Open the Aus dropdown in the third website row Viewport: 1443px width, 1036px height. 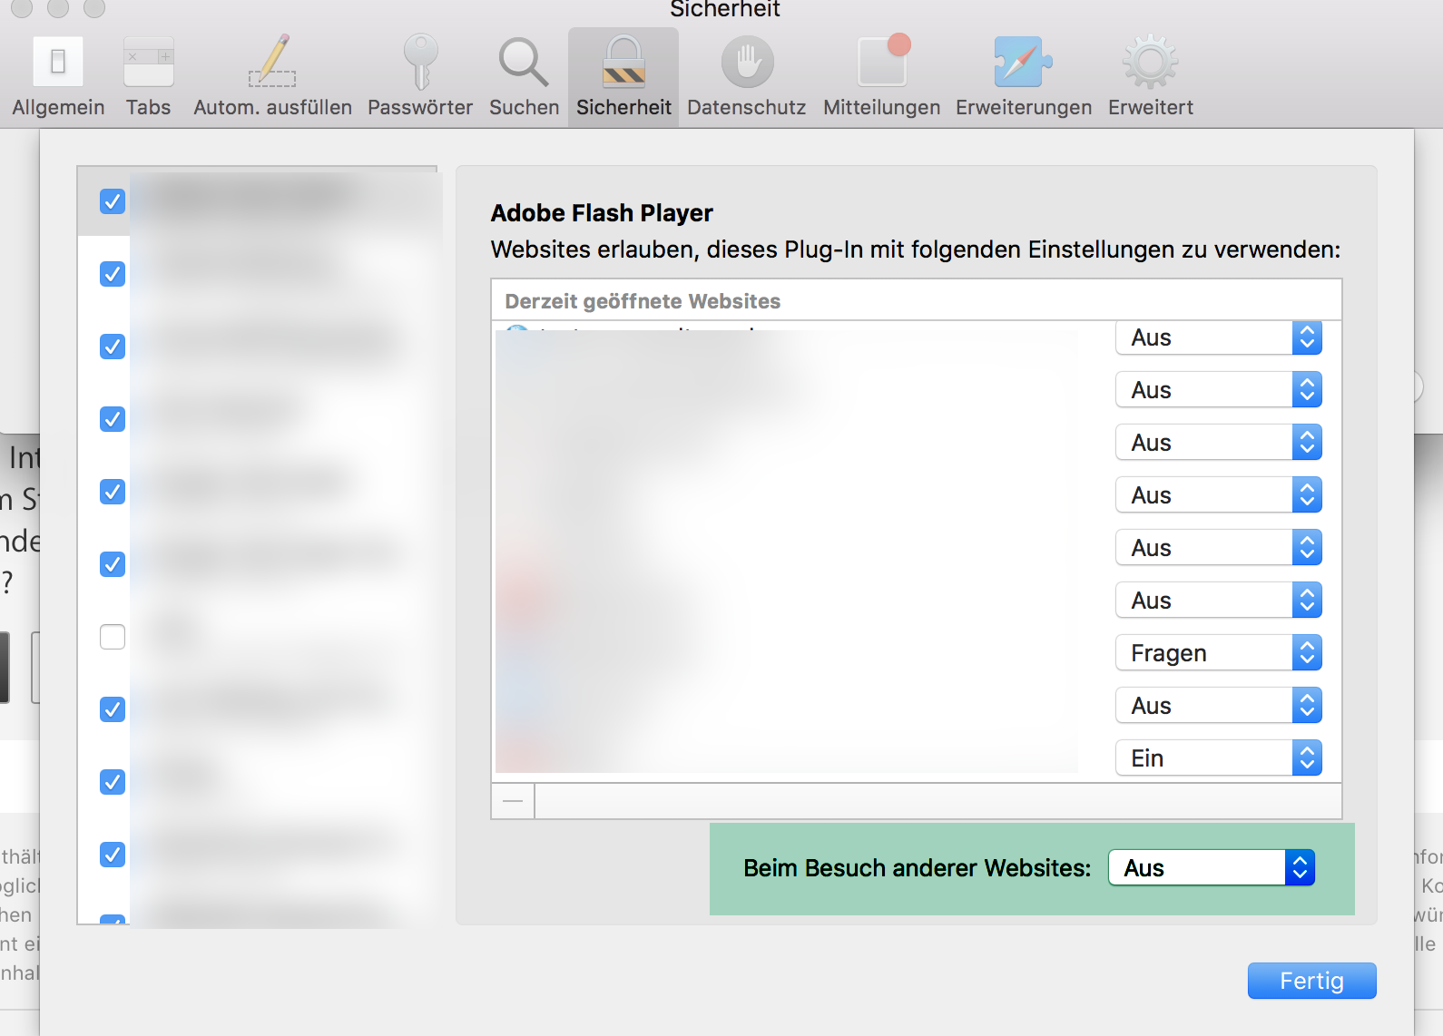(x=1218, y=443)
